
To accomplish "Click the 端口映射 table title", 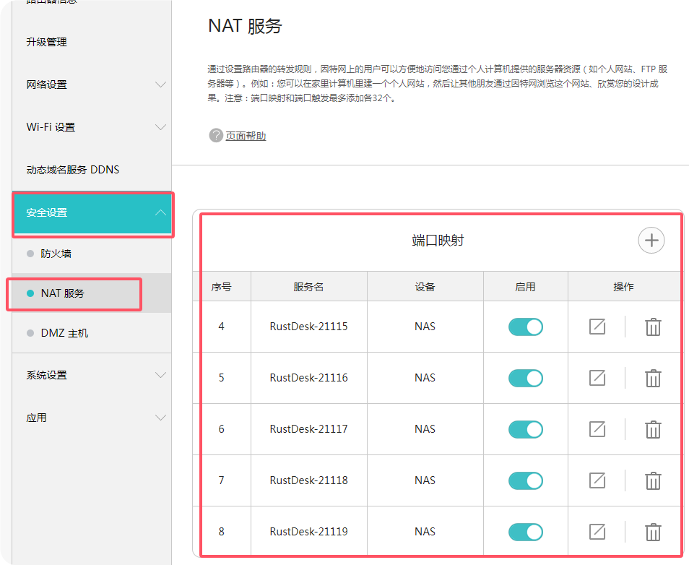I will click(x=438, y=241).
